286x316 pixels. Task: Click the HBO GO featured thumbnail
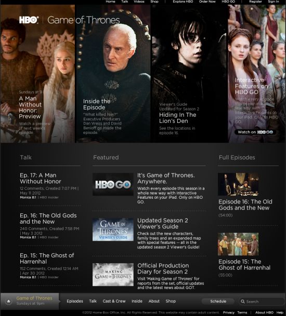click(x=113, y=184)
